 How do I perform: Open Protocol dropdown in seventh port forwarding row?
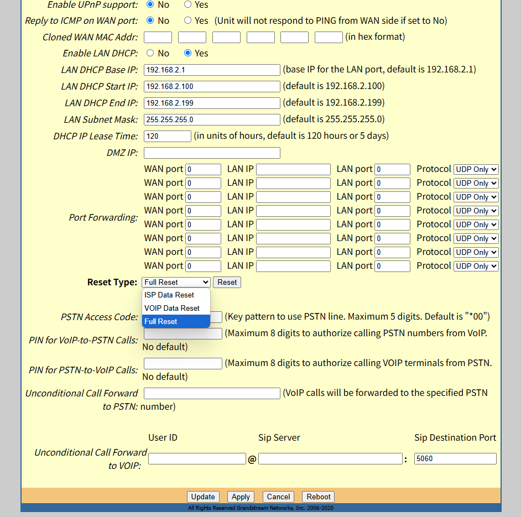[x=476, y=252]
